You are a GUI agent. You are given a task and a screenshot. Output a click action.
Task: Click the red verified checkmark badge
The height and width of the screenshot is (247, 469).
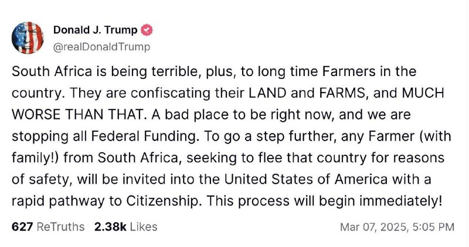tap(147, 30)
